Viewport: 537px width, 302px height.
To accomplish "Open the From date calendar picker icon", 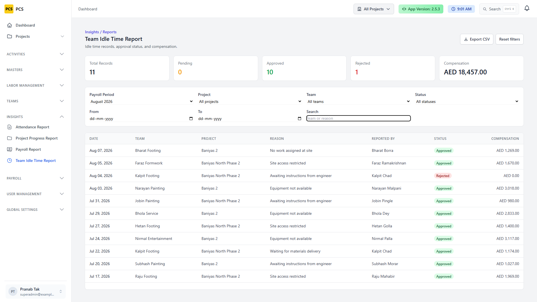I will tap(191, 119).
